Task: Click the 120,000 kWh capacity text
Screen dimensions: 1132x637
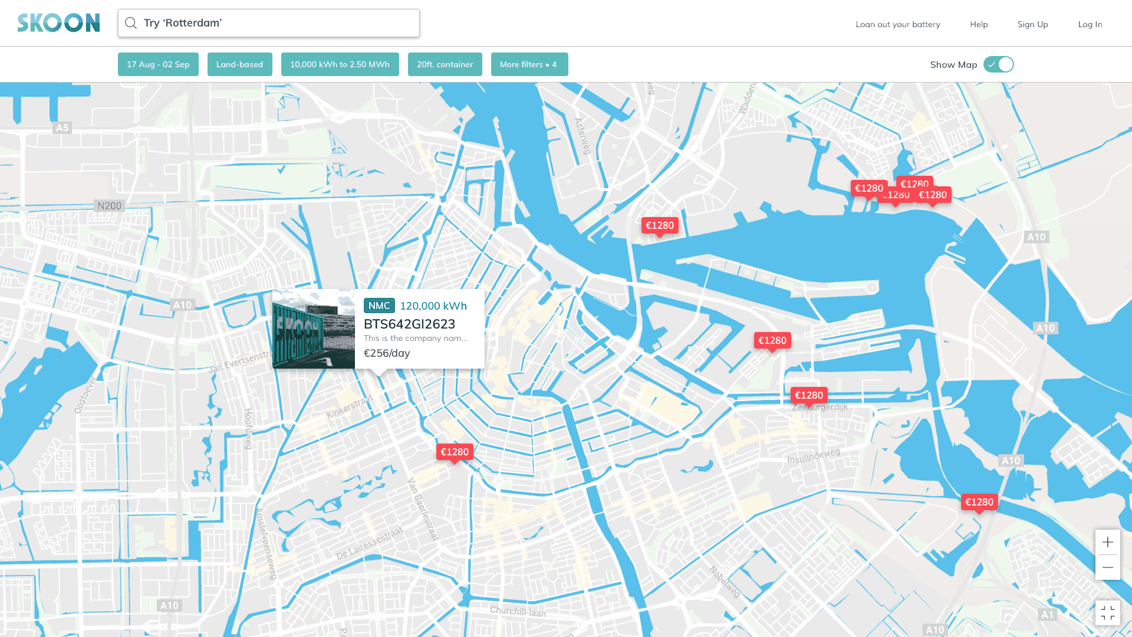Action: pyautogui.click(x=433, y=306)
